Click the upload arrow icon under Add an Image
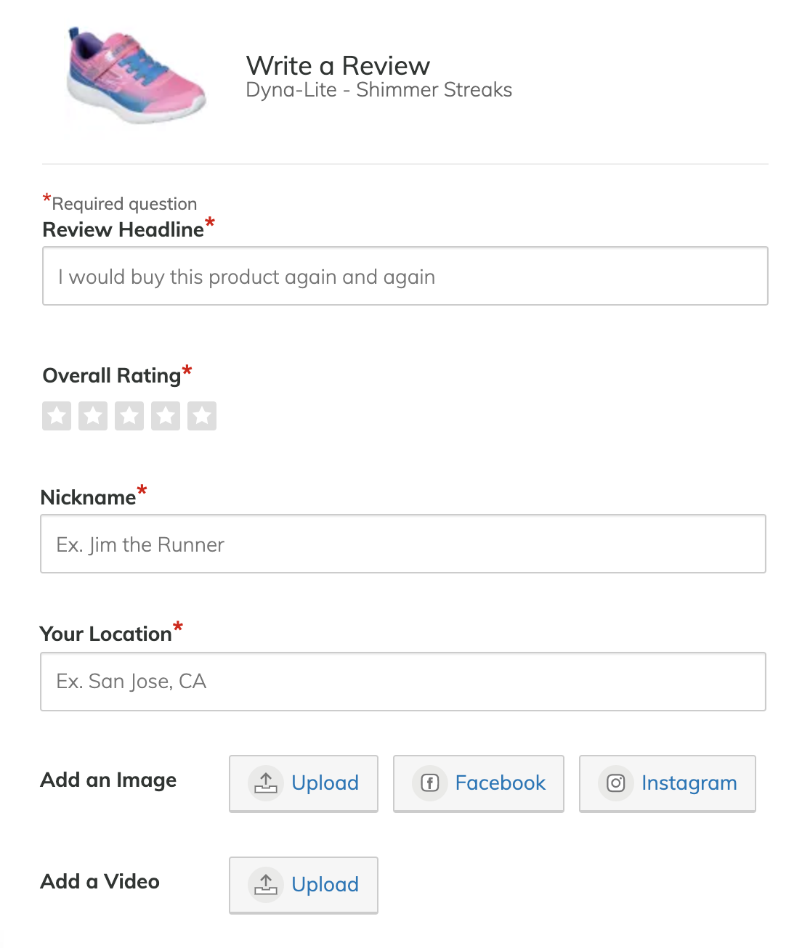 (266, 784)
